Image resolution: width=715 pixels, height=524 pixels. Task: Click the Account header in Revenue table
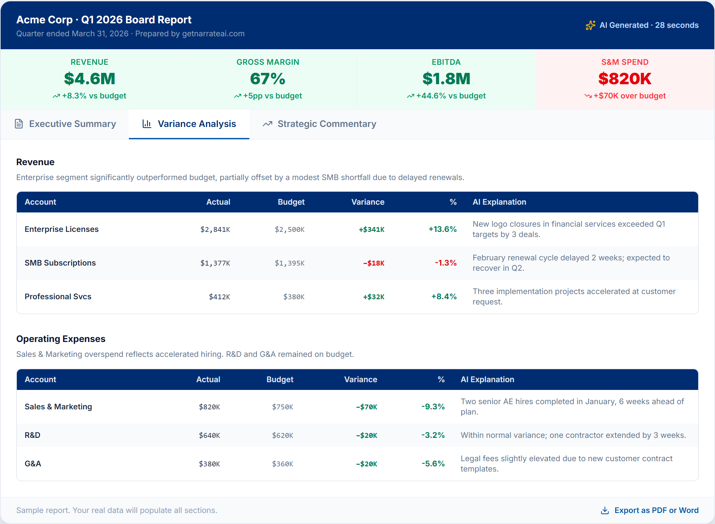pos(40,202)
